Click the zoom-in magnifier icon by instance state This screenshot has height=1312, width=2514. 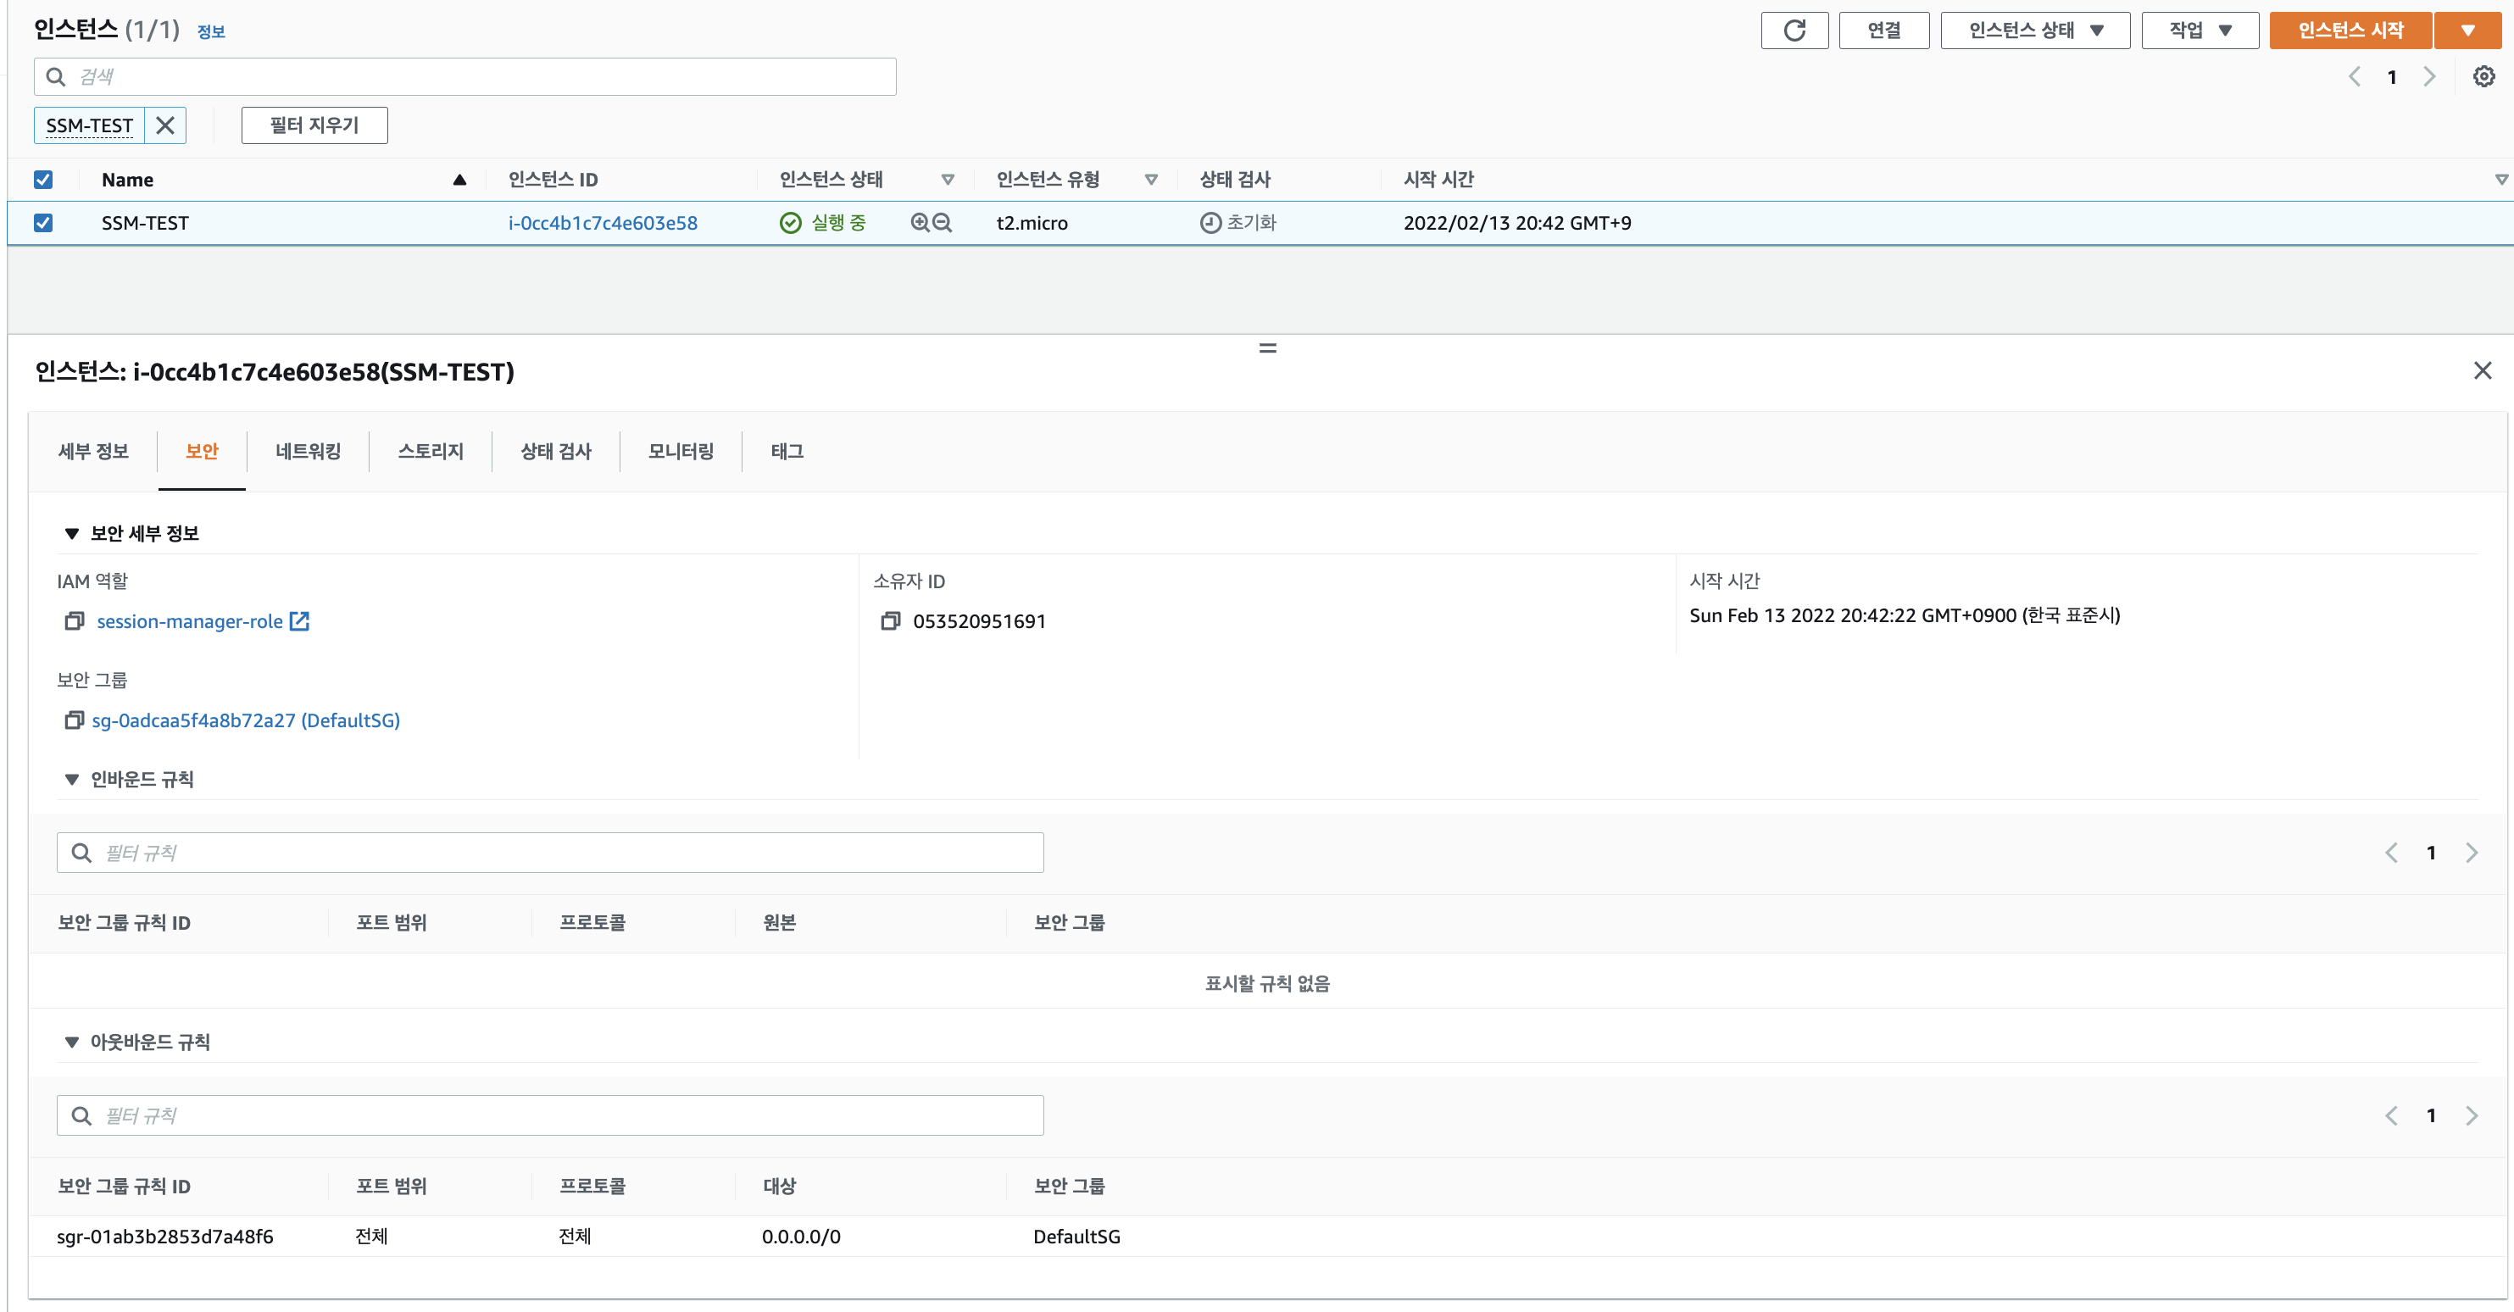pyautogui.click(x=920, y=223)
